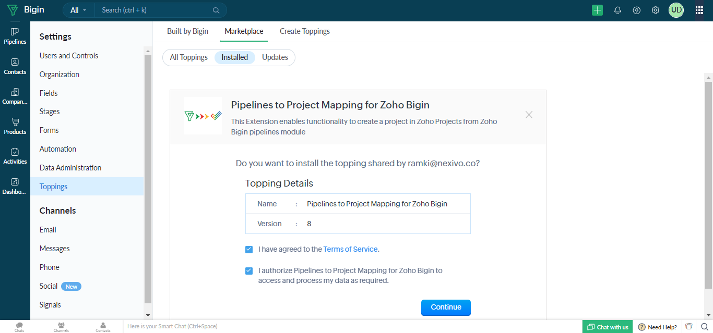Go to Stages settings
713x333 pixels.
tap(50, 112)
